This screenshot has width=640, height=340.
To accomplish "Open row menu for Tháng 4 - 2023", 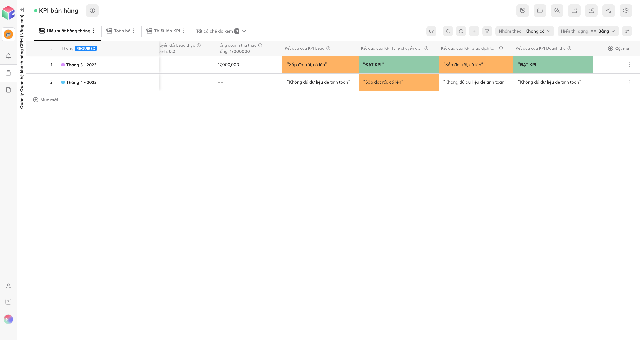I will coord(630,82).
